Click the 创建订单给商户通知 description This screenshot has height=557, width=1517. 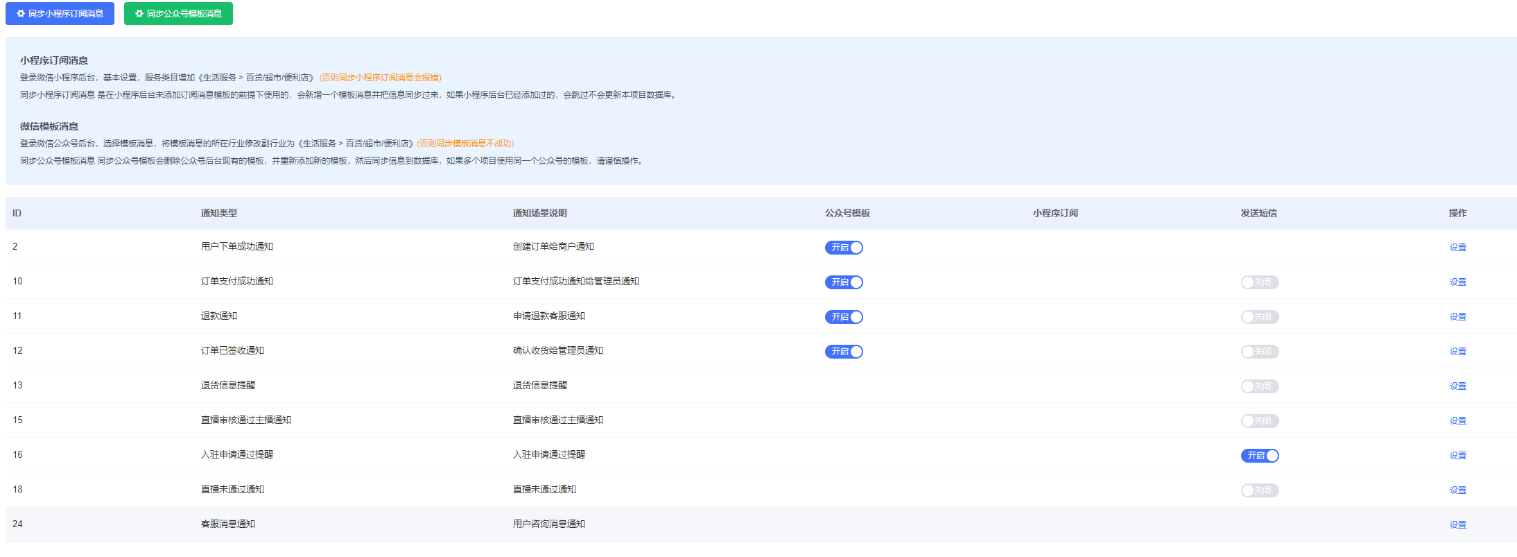(x=553, y=246)
